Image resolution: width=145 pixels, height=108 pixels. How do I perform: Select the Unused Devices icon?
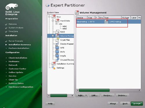tap(57, 60)
